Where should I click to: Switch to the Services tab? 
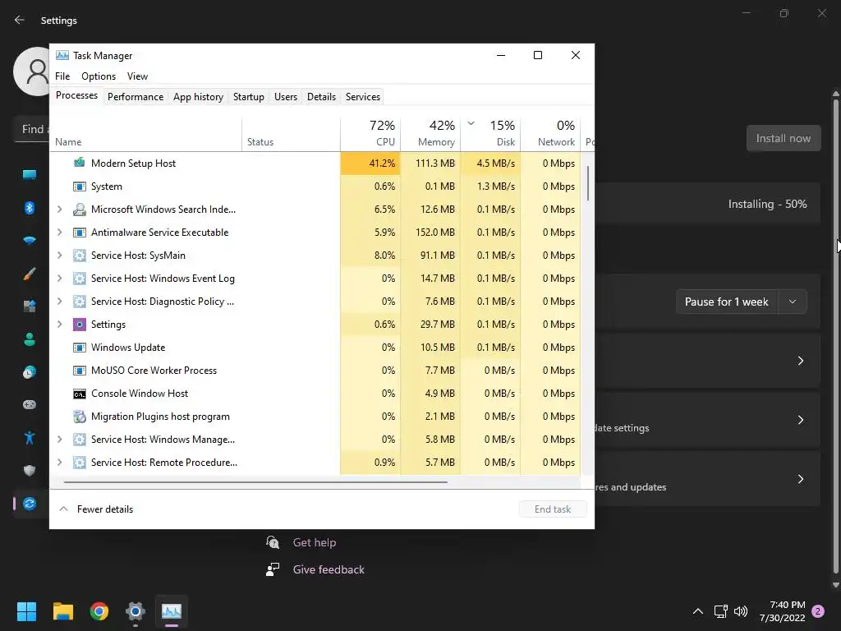click(362, 97)
